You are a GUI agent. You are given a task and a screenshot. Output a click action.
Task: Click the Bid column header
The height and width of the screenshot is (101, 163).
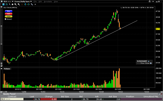[81, 97]
